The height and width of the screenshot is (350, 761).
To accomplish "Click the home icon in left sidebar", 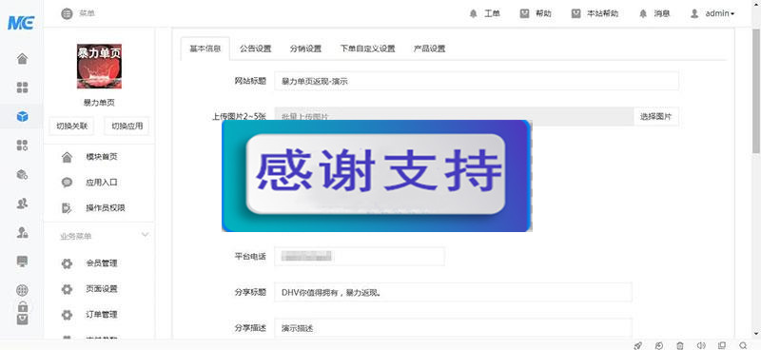I will pyautogui.click(x=22, y=59).
